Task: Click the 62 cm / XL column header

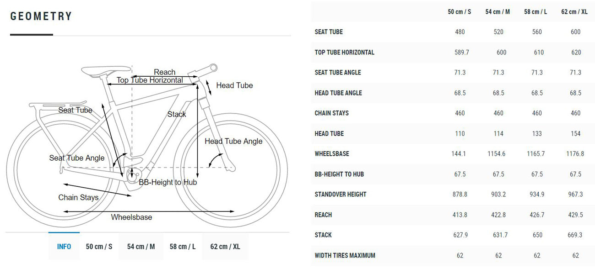Action: click(574, 12)
